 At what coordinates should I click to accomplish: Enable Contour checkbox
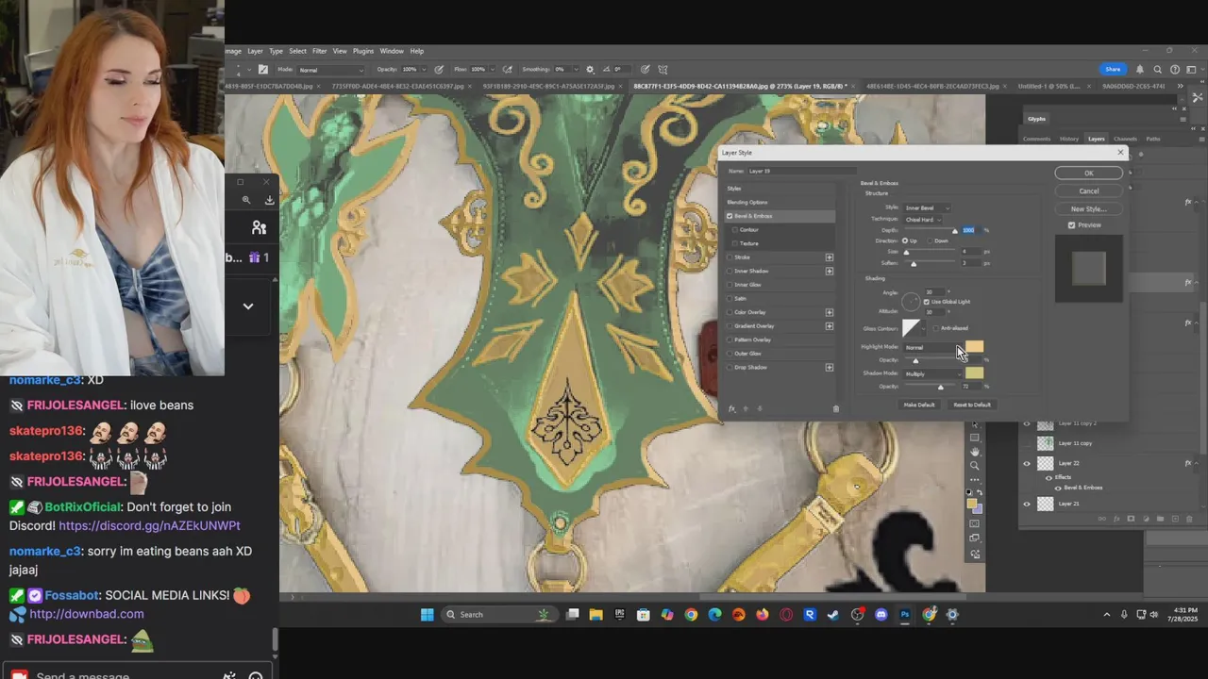pos(736,229)
